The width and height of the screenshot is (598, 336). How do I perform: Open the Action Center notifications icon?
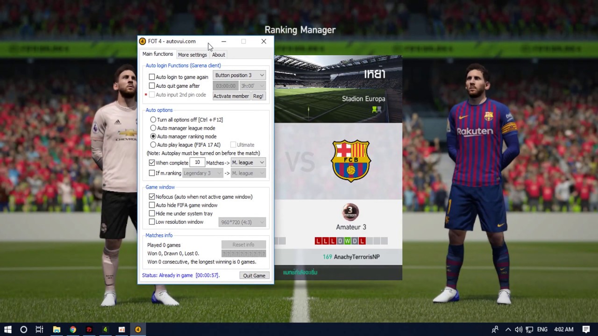586,329
